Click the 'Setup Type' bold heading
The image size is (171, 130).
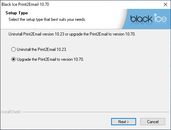point(17,13)
